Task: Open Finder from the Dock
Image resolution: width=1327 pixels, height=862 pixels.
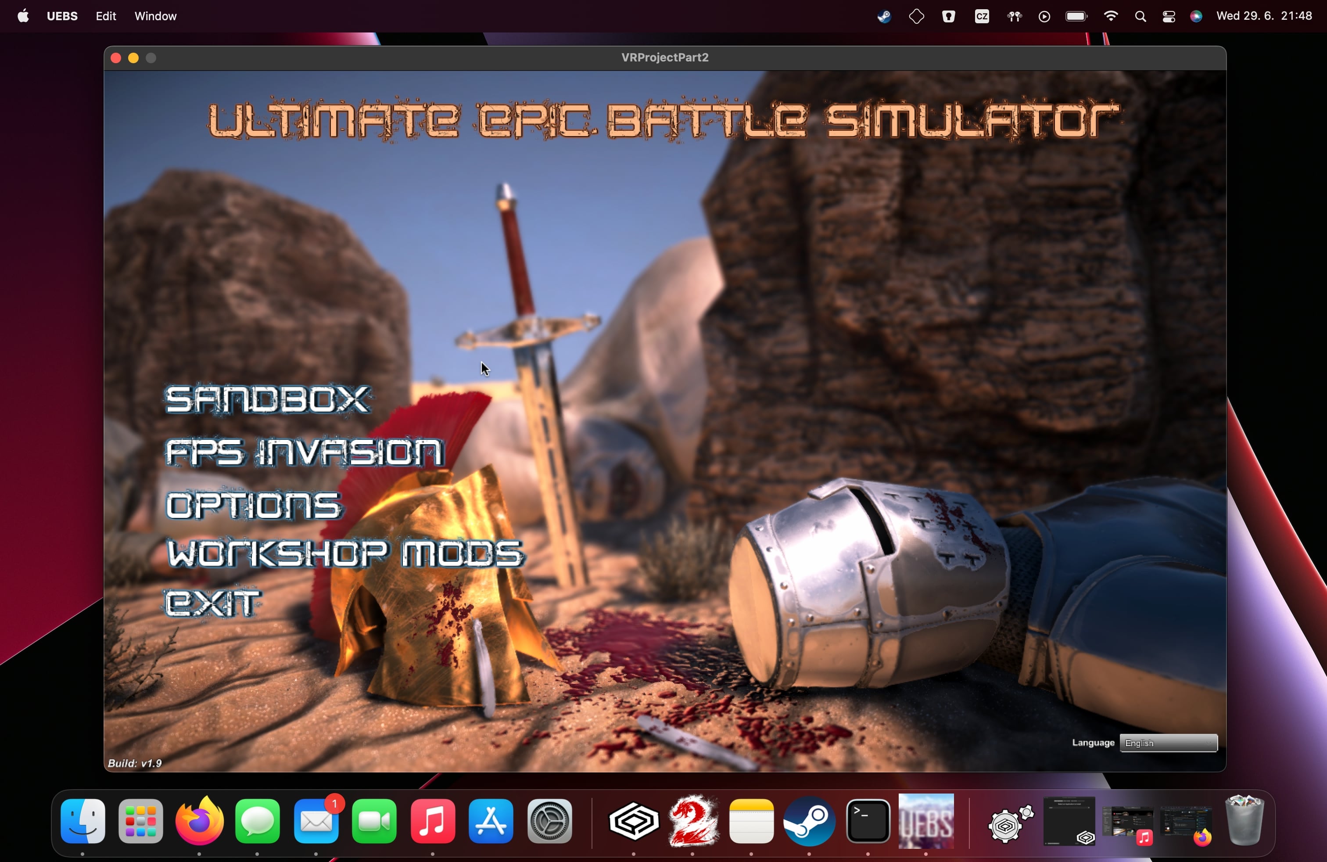Action: [82, 821]
